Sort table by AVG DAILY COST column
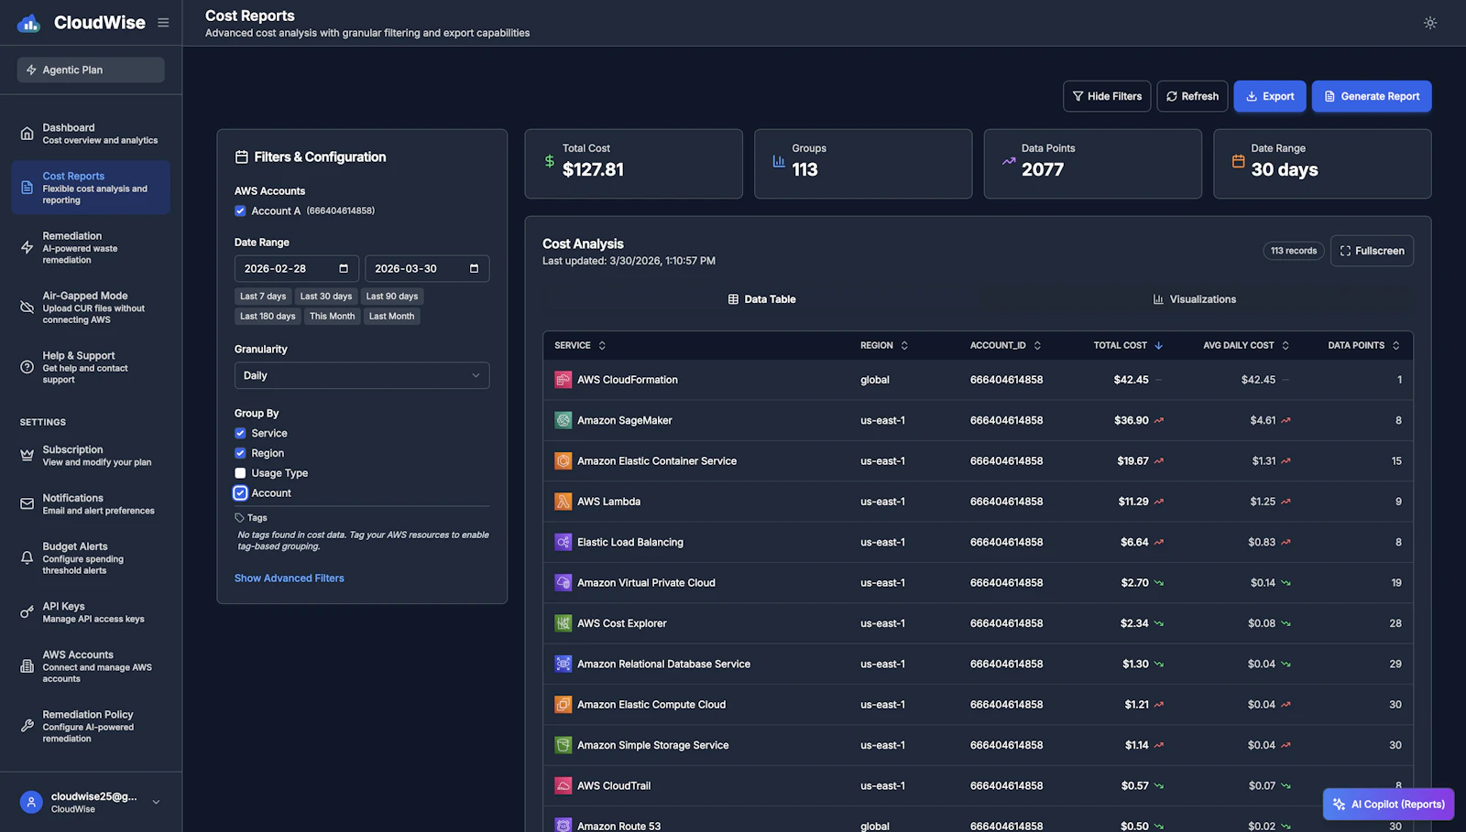 tap(1246, 345)
